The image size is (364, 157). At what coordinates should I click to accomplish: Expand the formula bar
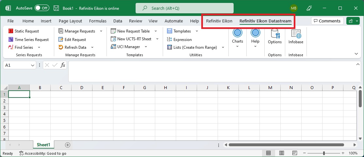pyautogui.click(x=358, y=64)
